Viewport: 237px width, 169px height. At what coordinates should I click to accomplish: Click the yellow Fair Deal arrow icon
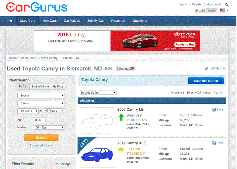[x=121, y=149]
